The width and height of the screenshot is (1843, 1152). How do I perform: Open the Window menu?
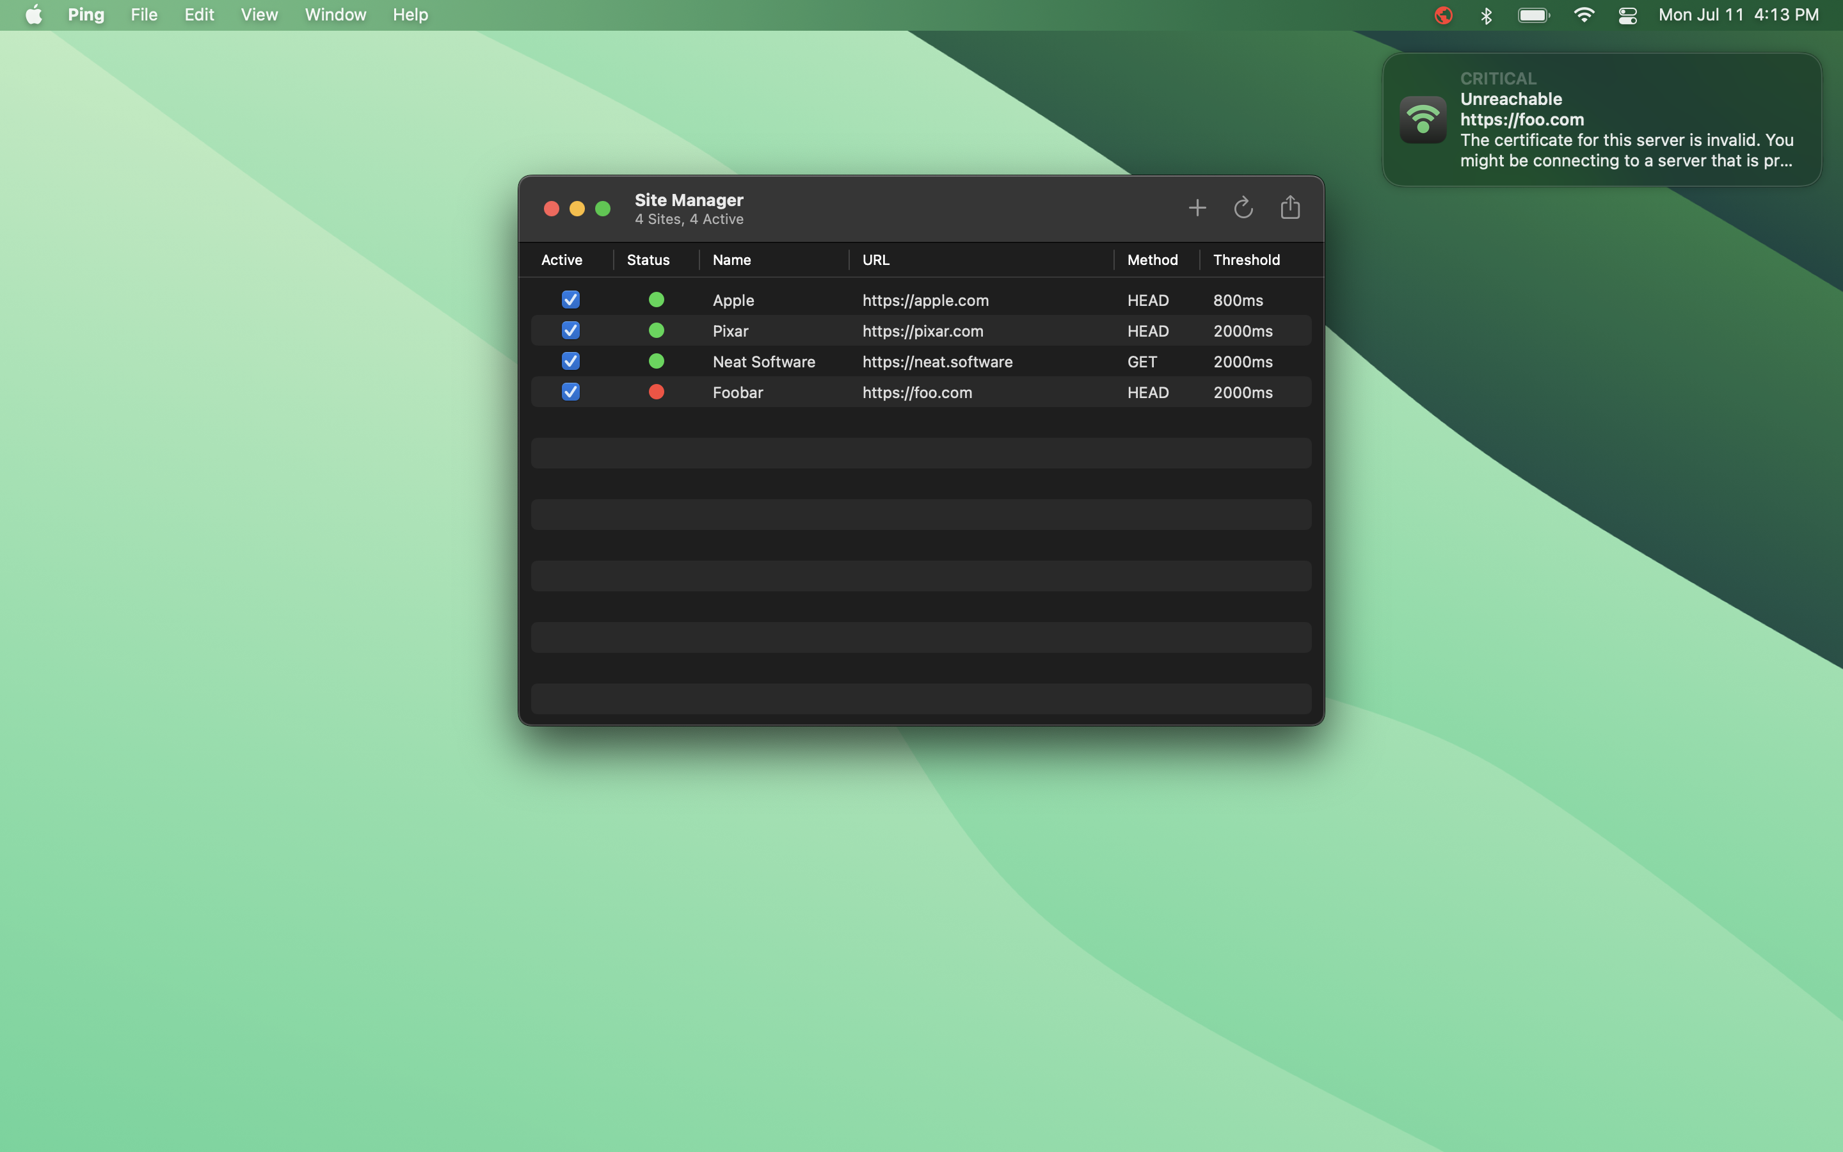click(335, 15)
